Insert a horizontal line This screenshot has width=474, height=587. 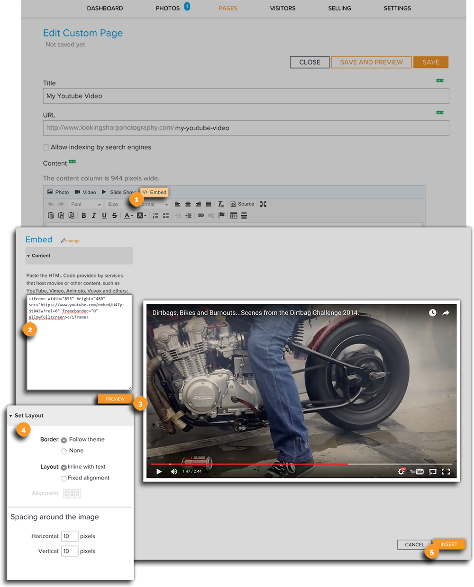tap(244, 215)
